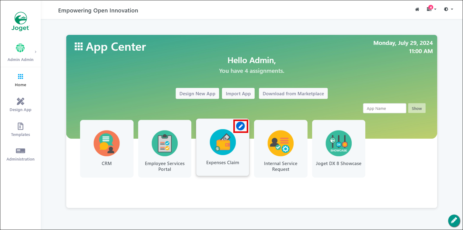Open the Admin Admin profile avatar
The height and width of the screenshot is (230, 463).
point(20,48)
